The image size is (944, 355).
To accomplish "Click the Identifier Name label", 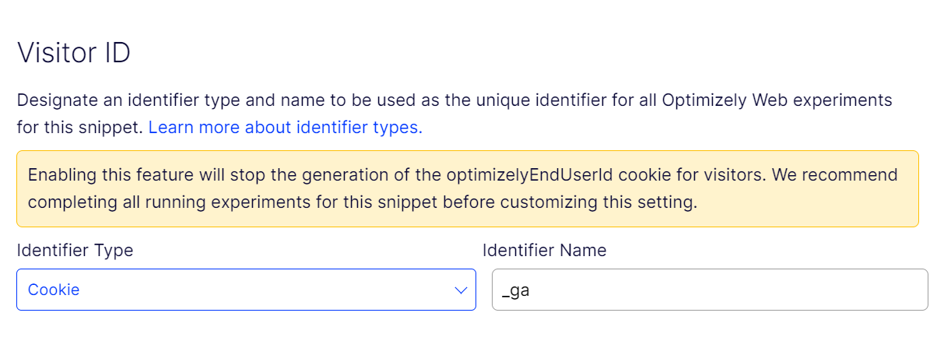I will coord(544,250).
